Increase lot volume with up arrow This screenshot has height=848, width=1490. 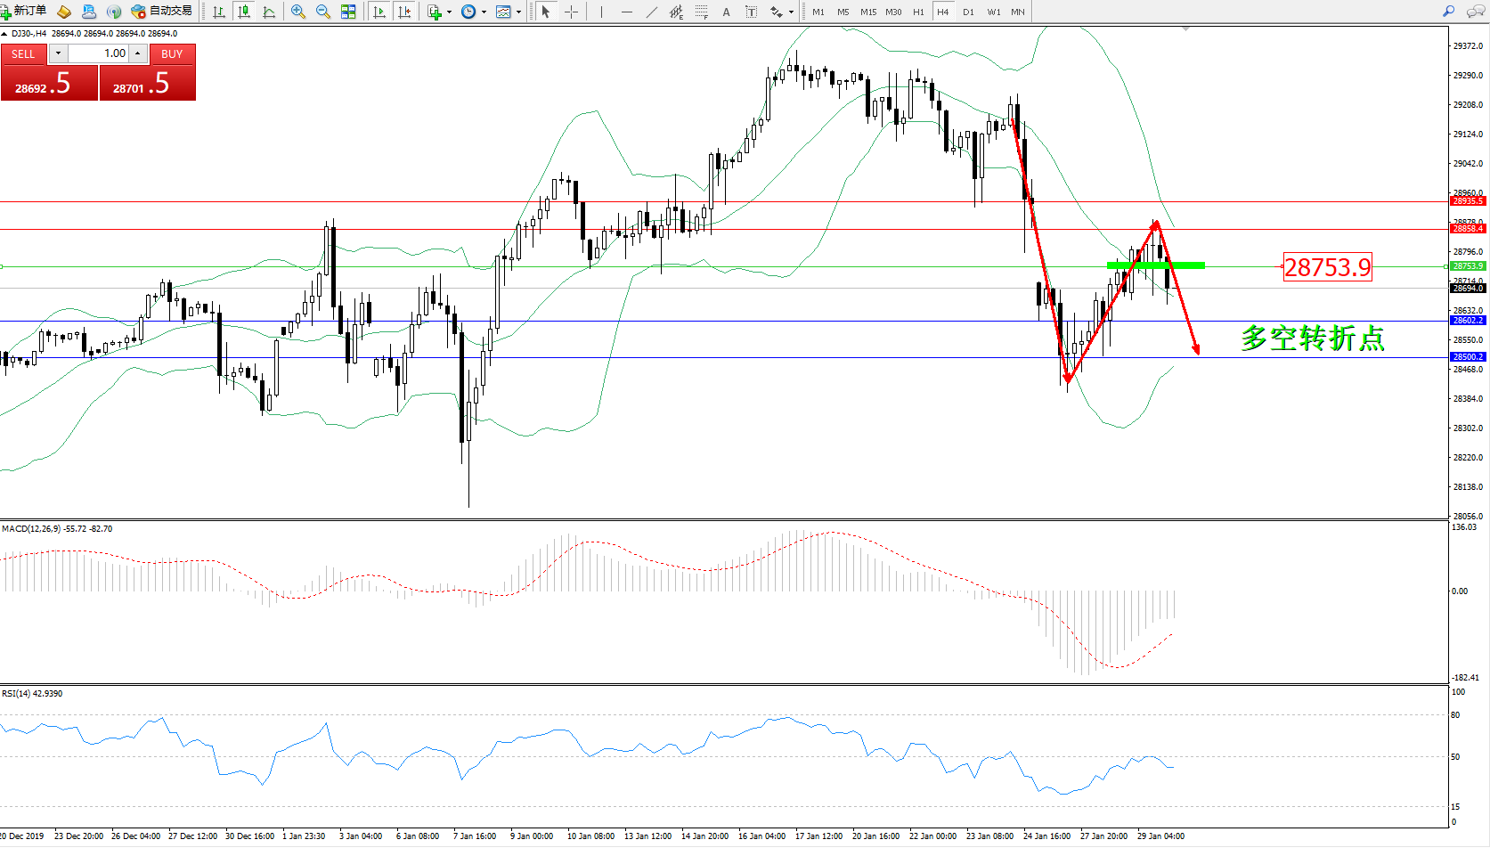point(138,53)
